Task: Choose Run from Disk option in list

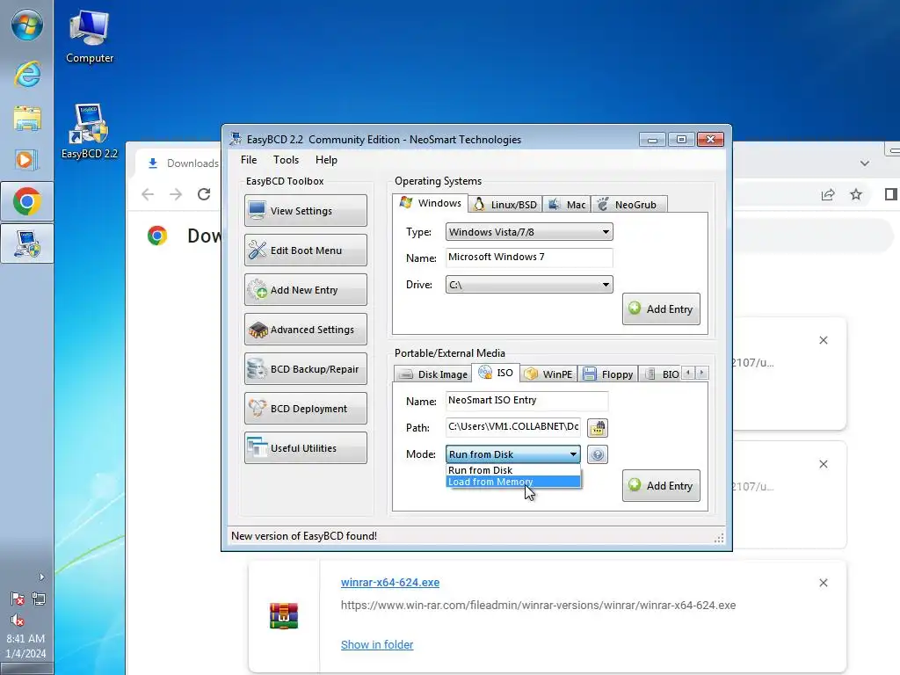Action: click(513, 470)
